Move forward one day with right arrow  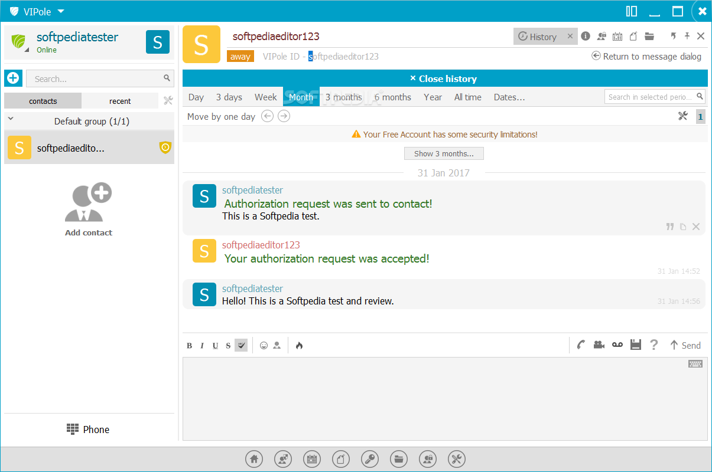pyautogui.click(x=284, y=116)
